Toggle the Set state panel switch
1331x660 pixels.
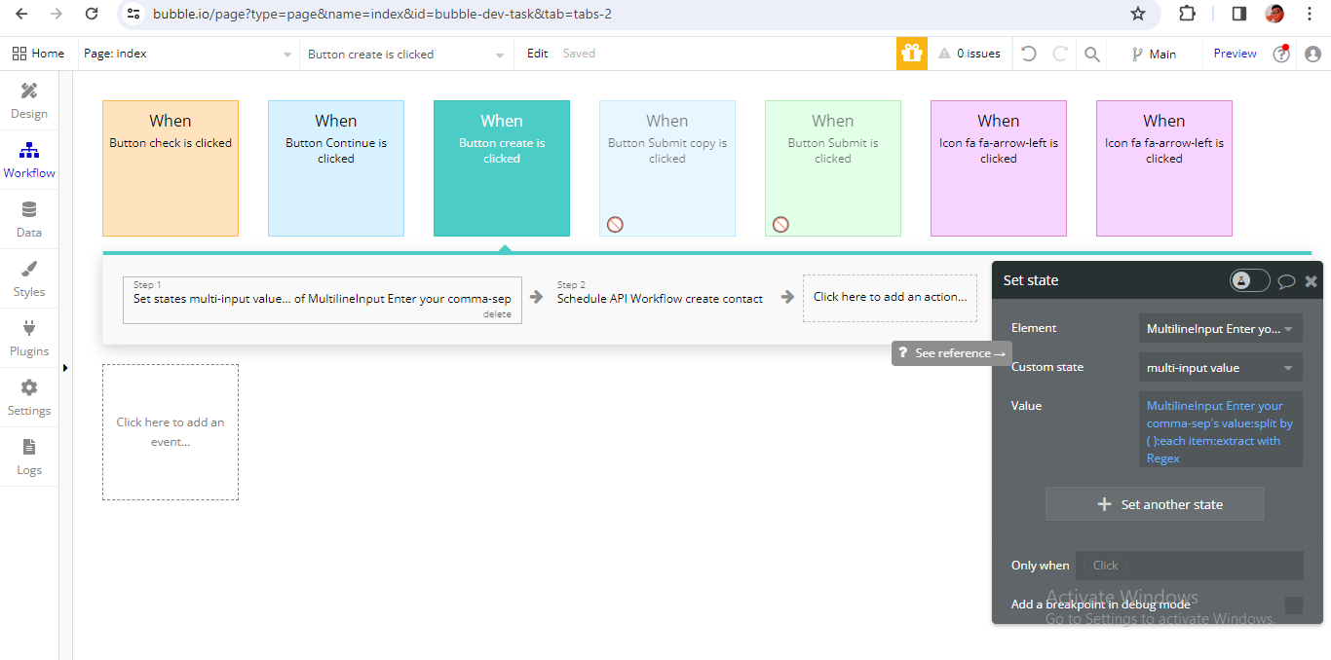click(1249, 280)
